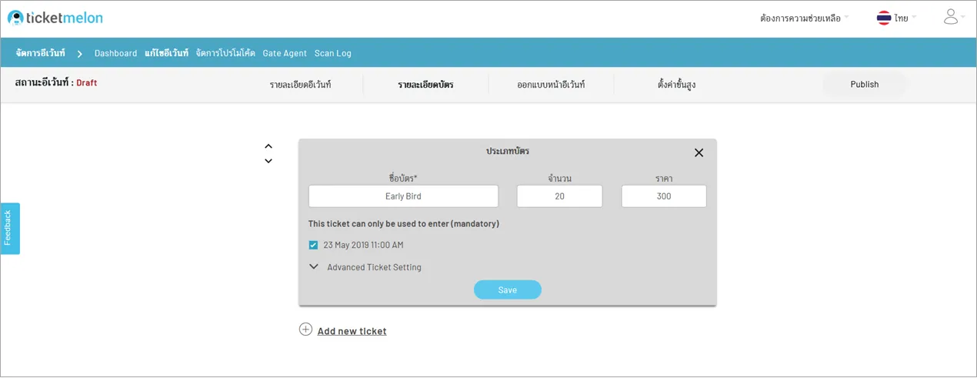Save the ticket with the Save button
The height and width of the screenshot is (378, 977).
click(508, 290)
